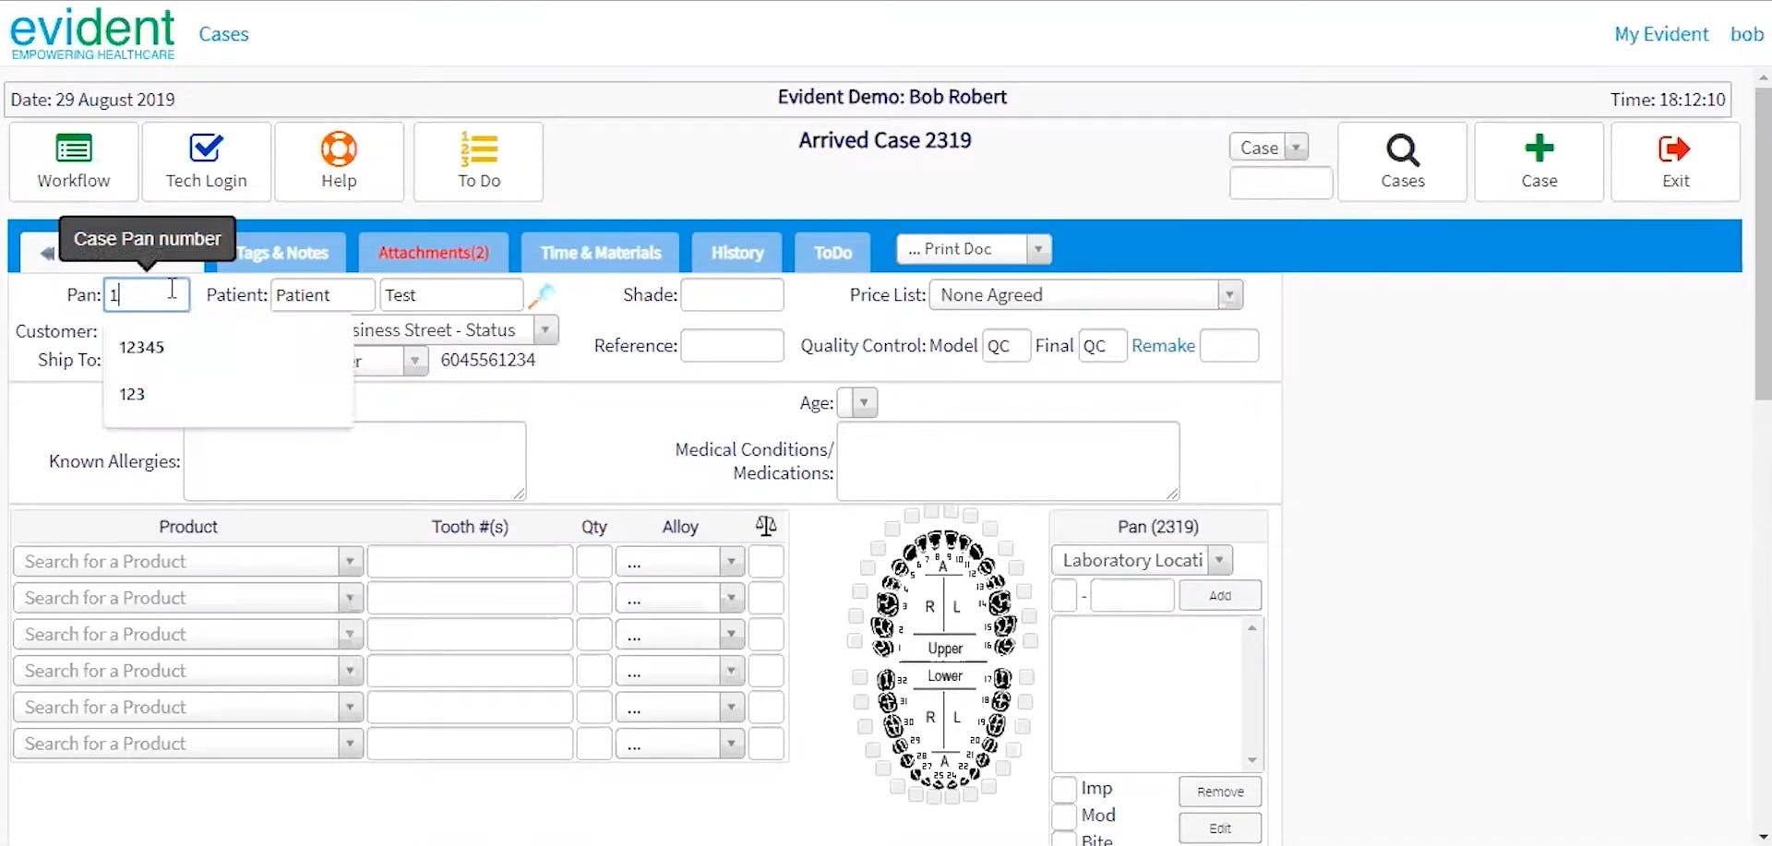Search cases with the magnifying glass Cases icon
1772x846 pixels.
[x=1402, y=152]
